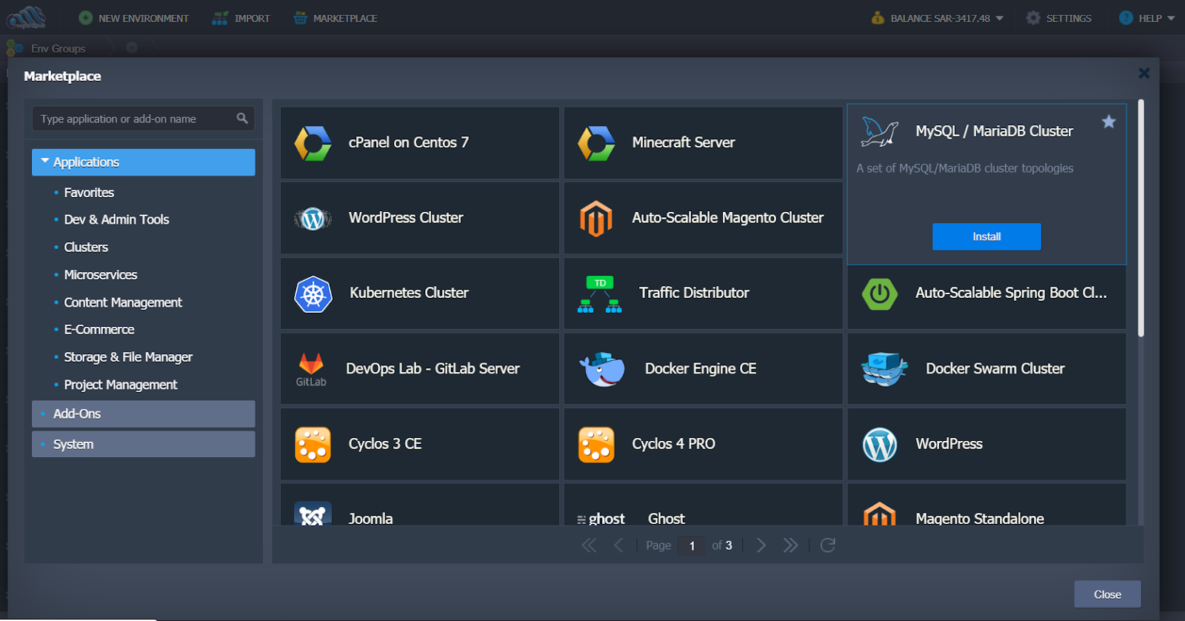Click the Minecraft Server label
This screenshot has width=1185, height=621.
(x=684, y=142)
